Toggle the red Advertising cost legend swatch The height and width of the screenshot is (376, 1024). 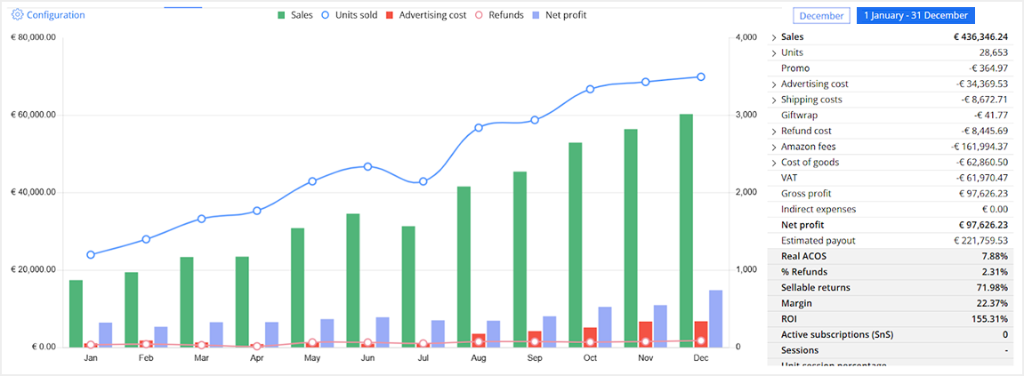(390, 14)
